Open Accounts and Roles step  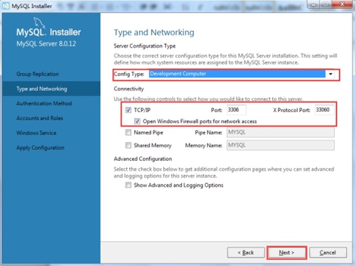coord(39,118)
